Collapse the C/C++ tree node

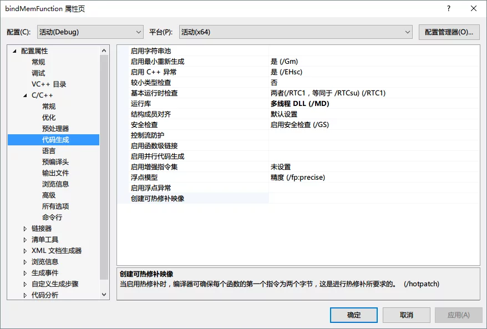[x=25, y=95]
